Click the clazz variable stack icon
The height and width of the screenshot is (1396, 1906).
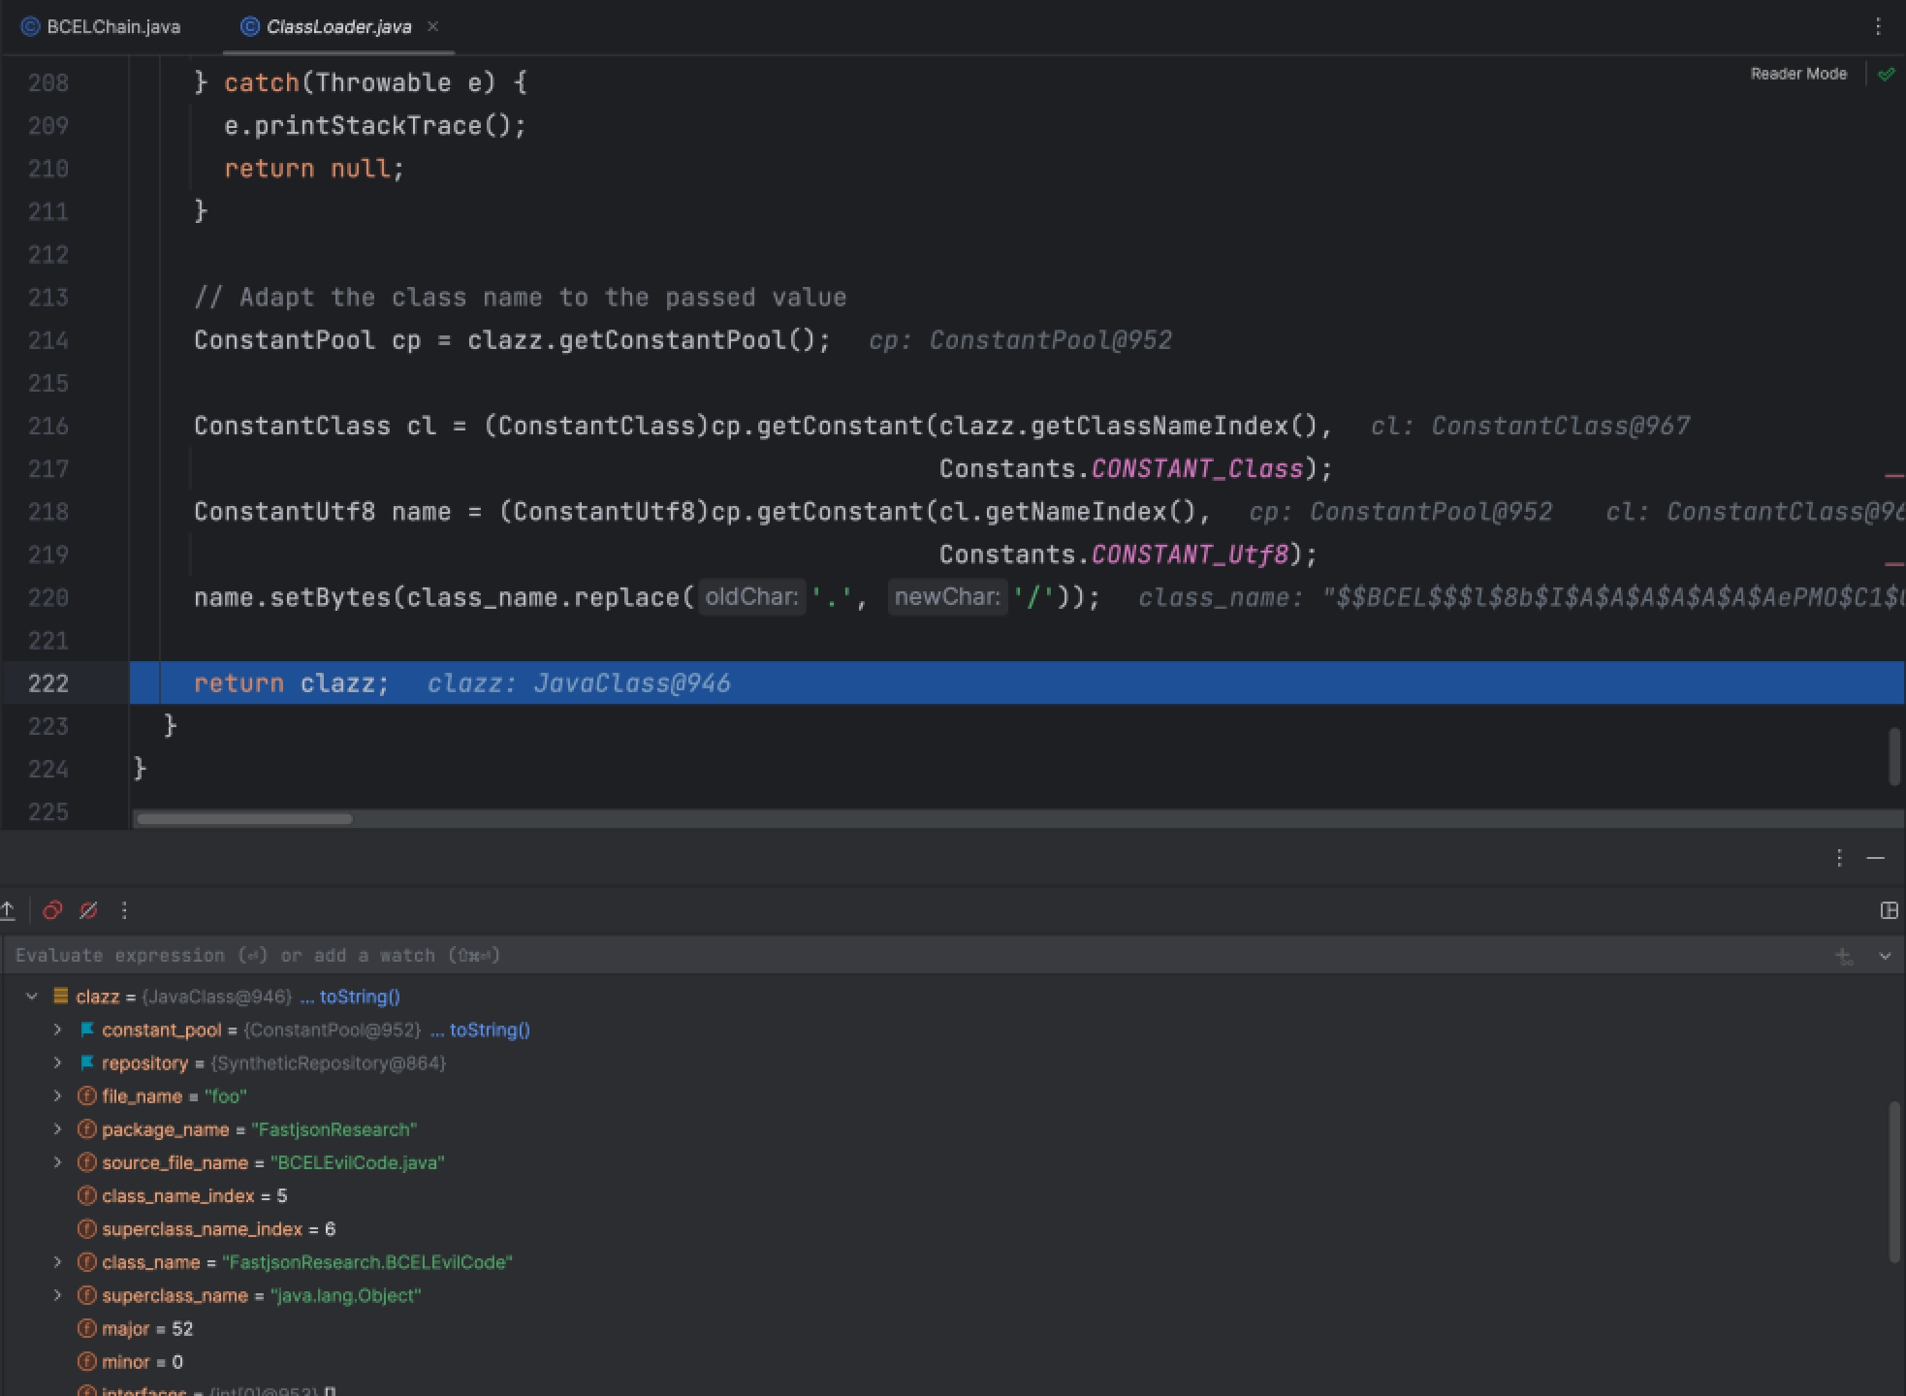click(60, 997)
